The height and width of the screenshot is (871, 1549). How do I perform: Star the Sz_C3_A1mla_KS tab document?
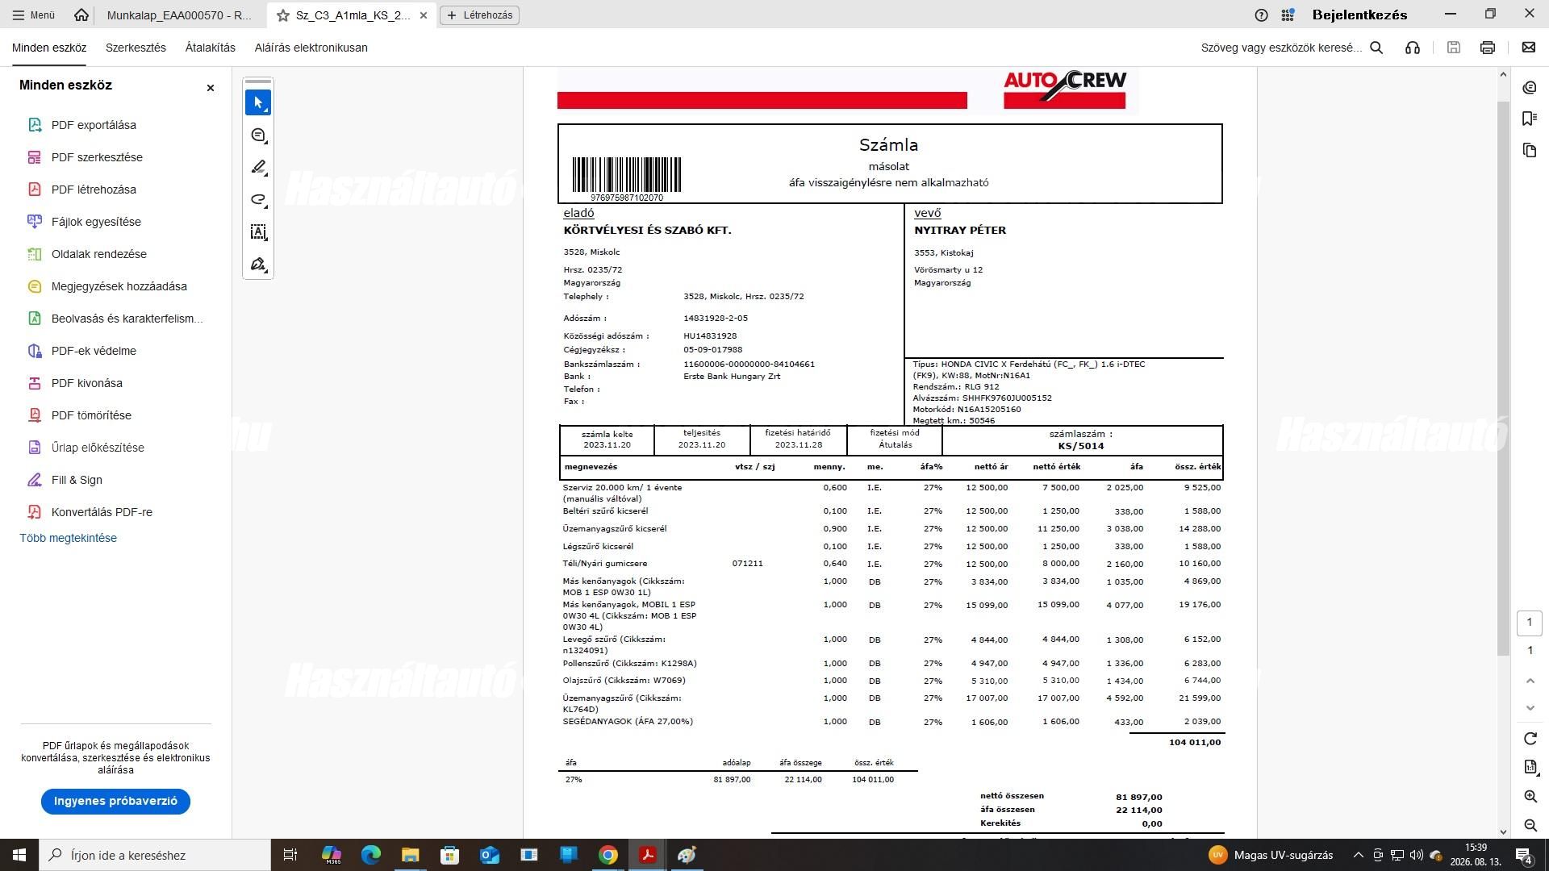coord(282,15)
